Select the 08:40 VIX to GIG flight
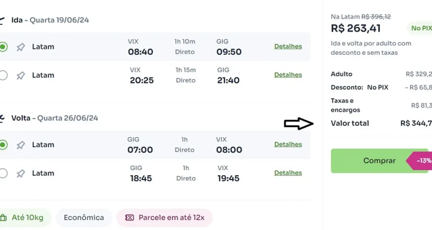Viewport: 432px width, 230px height. pyautogui.click(x=3, y=46)
